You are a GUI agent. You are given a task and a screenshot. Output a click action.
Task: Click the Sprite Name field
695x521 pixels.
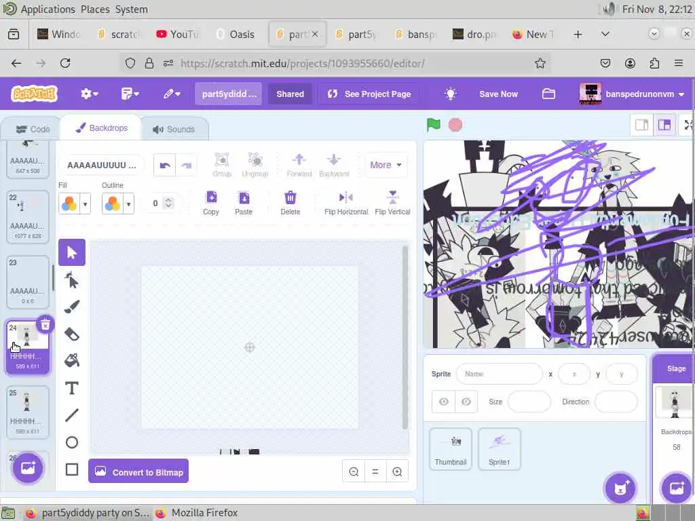[499, 374]
